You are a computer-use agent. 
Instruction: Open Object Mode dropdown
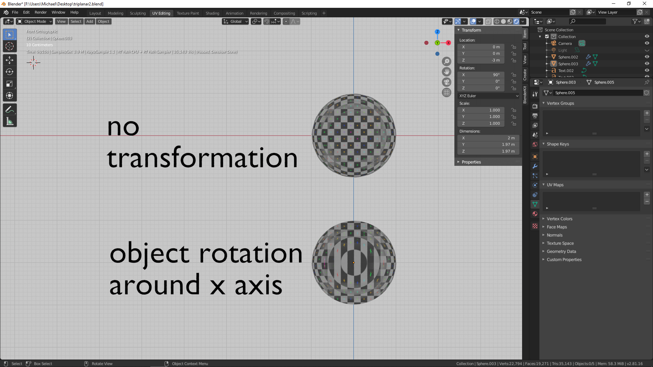click(35, 21)
